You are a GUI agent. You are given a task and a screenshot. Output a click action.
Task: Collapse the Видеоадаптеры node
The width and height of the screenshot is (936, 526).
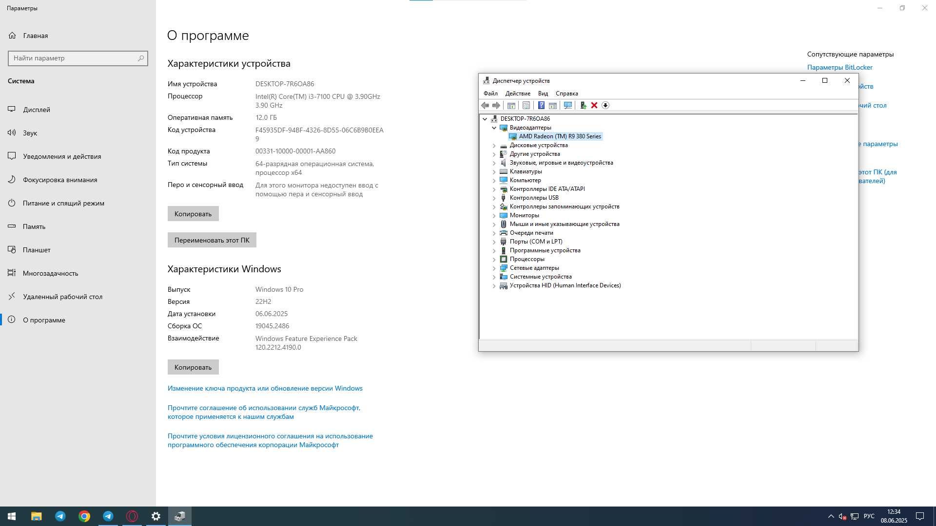click(494, 128)
